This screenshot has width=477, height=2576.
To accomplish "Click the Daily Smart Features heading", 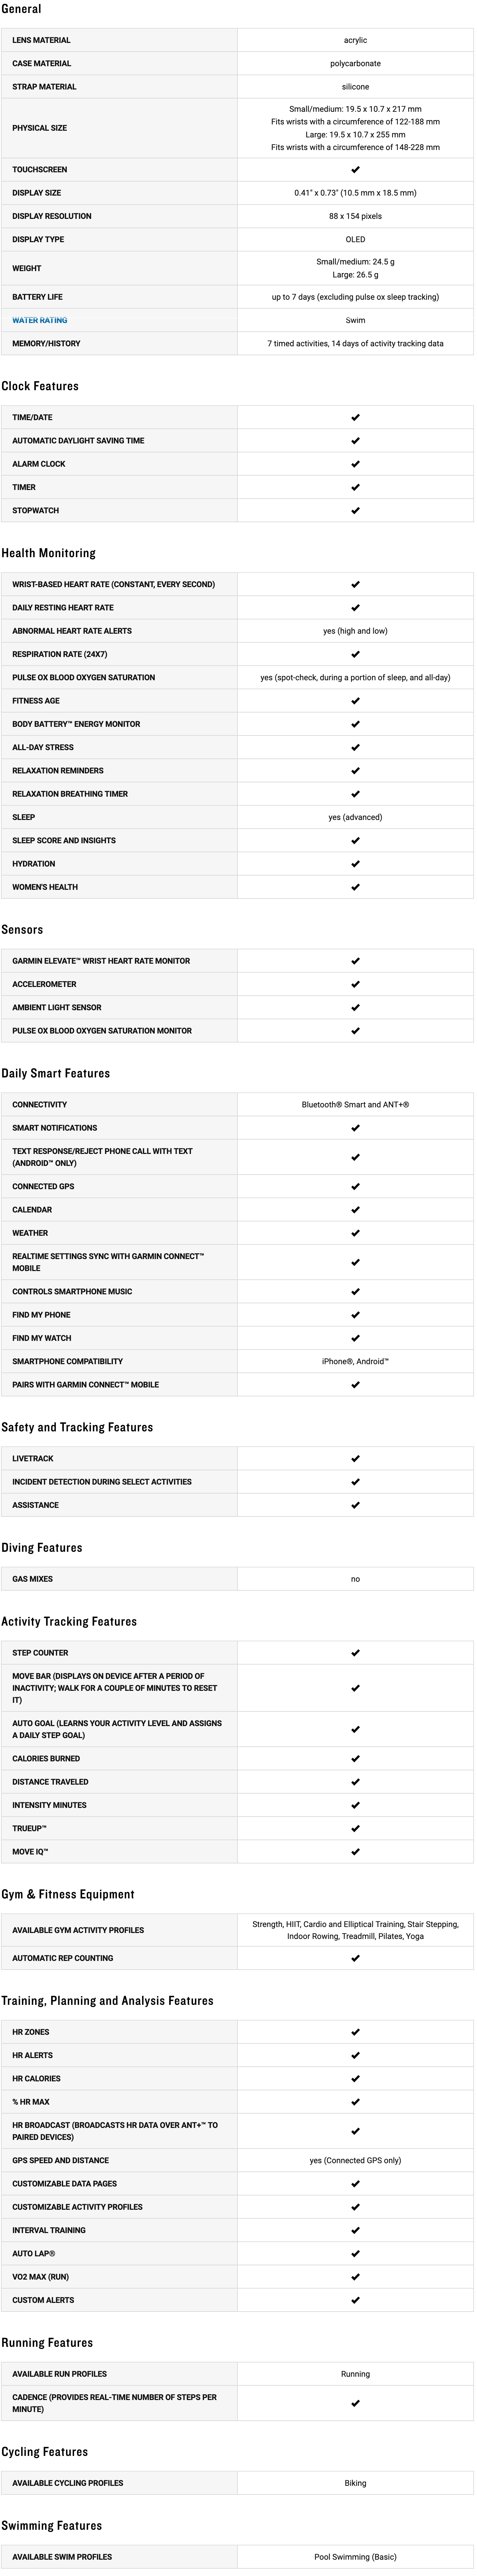I will (56, 1073).
